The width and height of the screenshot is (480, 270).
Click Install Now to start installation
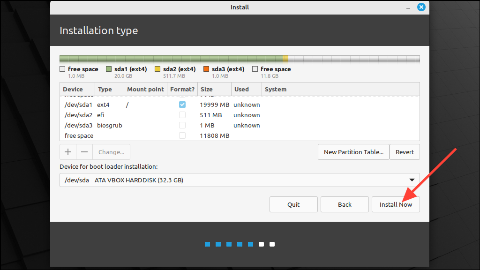click(x=395, y=204)
